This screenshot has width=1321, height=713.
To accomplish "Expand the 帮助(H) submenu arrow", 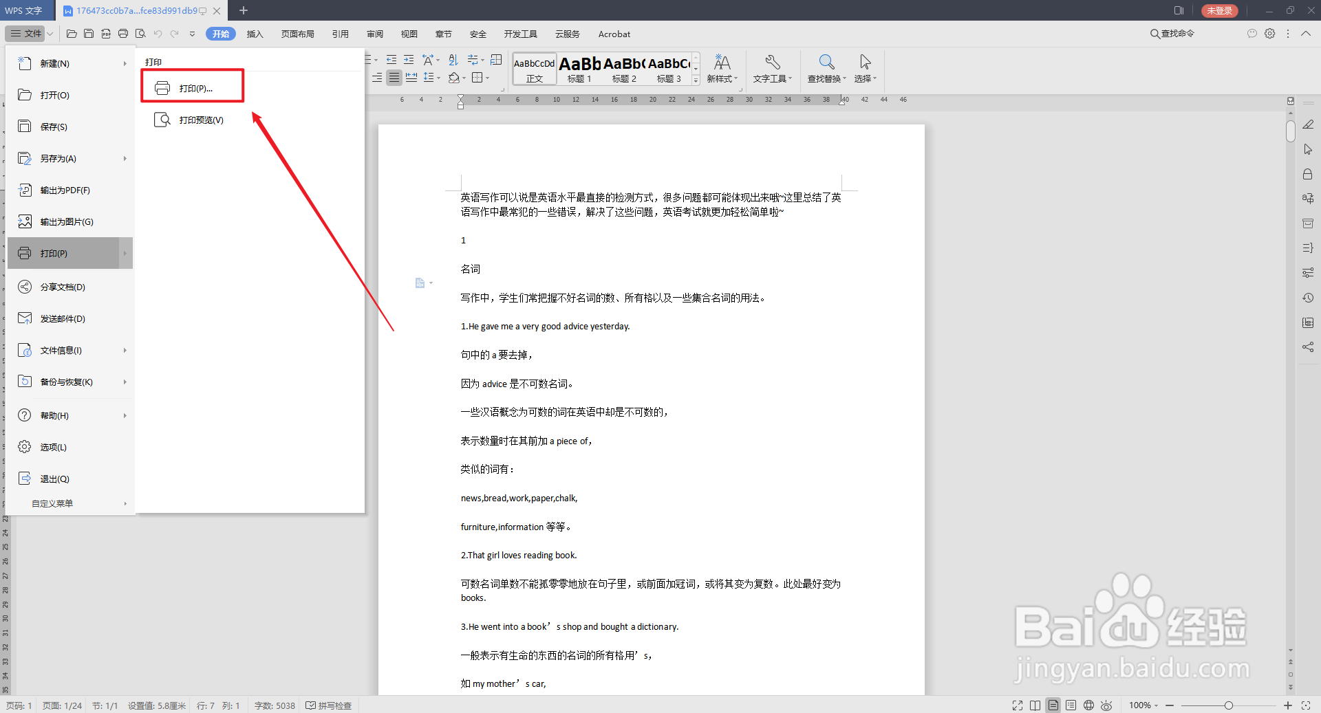I will tap(125, 415).
